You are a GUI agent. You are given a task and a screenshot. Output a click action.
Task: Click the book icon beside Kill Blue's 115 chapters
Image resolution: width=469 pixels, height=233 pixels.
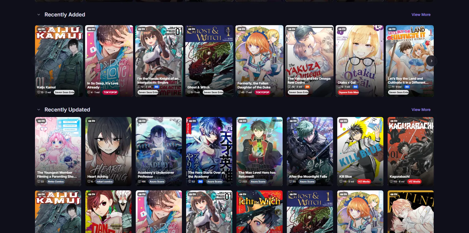[x=341, y=182]
